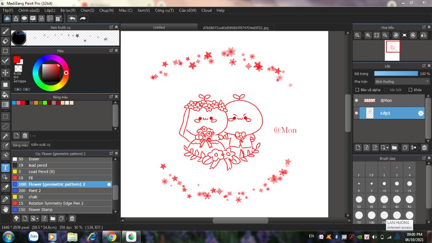Select the Divide tool

point(5,187)
